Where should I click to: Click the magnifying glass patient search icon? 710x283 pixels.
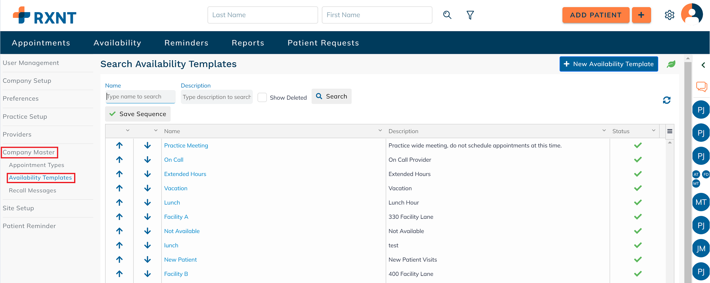pyautogui.click(x=447, y=15)
